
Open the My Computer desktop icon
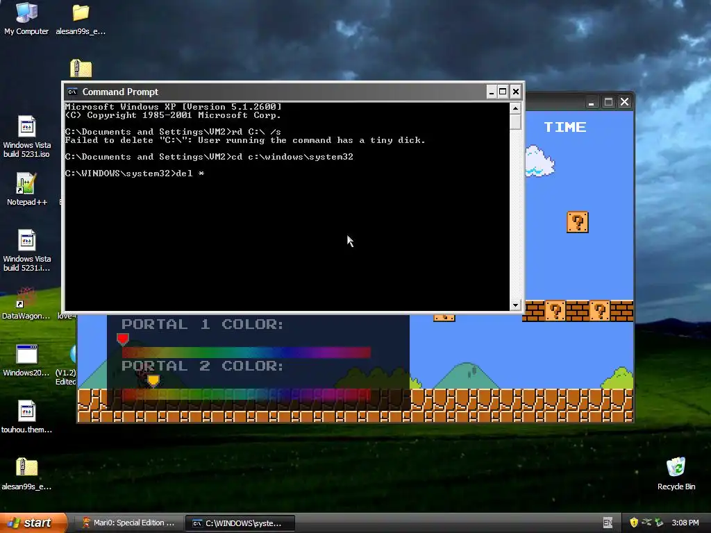(26, 18)
